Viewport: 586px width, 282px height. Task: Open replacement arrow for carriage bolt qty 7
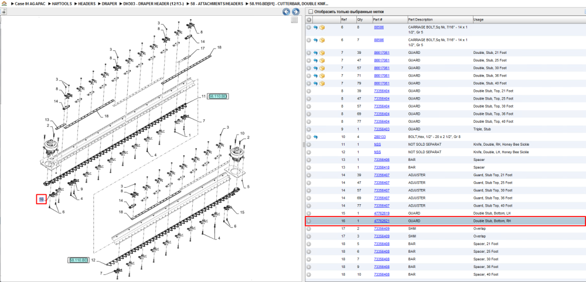click(315, 40)
